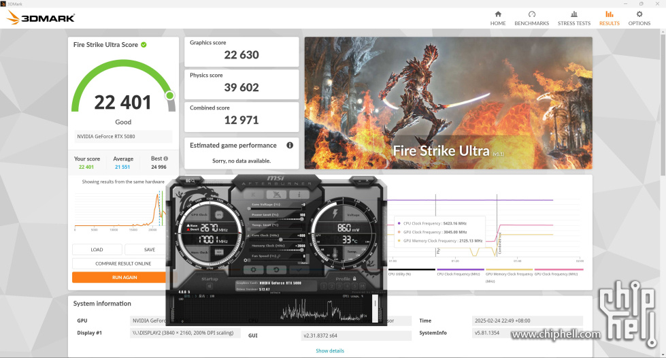Open the Show details link

pos(330,351)
